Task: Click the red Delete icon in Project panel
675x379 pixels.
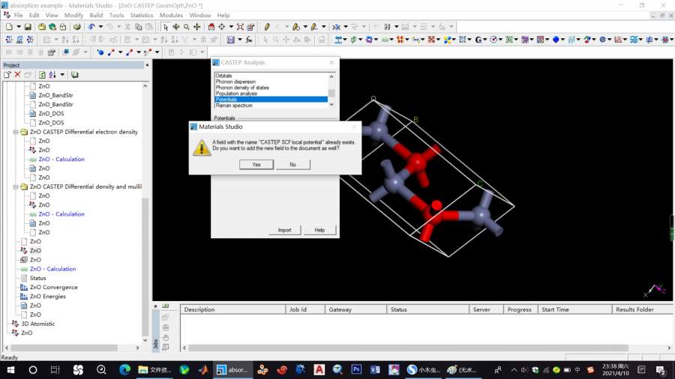Action: click(x=17, y=75)
